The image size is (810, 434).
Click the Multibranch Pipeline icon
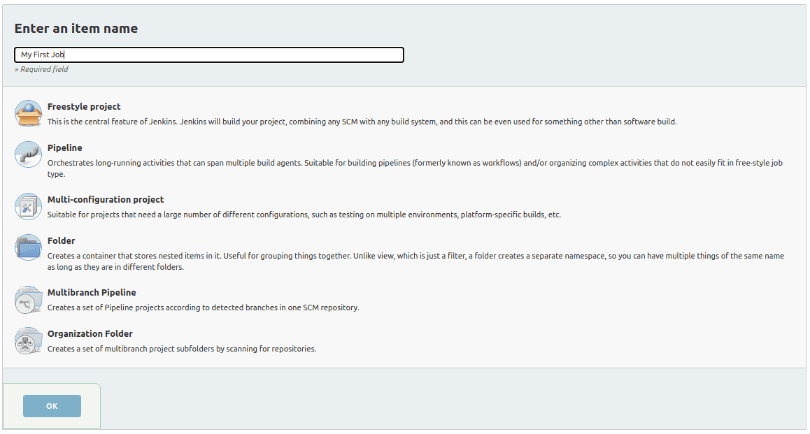(x=29, y=299)
